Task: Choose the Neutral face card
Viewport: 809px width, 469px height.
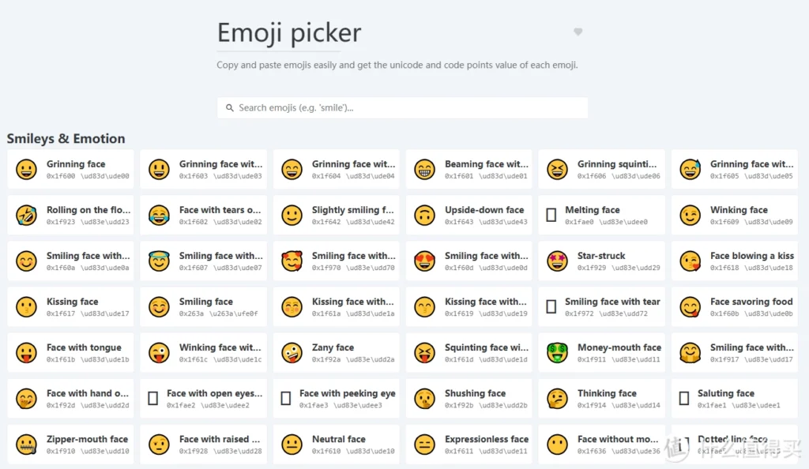Action: point(336,445)
